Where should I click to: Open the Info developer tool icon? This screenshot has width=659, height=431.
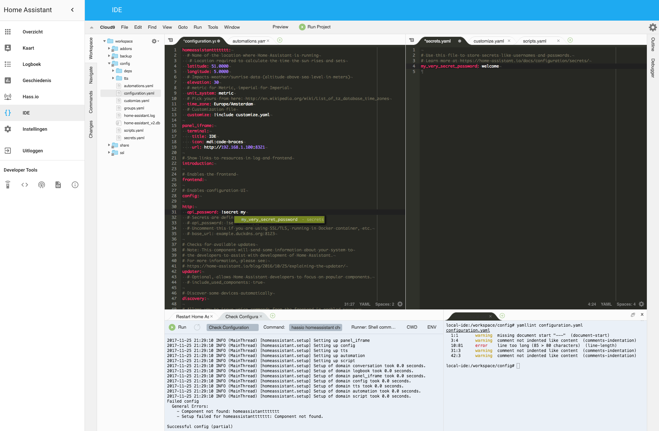pos(75,185)
